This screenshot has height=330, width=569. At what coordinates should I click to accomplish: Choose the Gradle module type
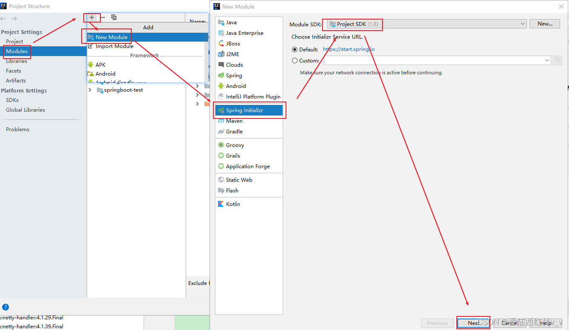click(249, 132)
